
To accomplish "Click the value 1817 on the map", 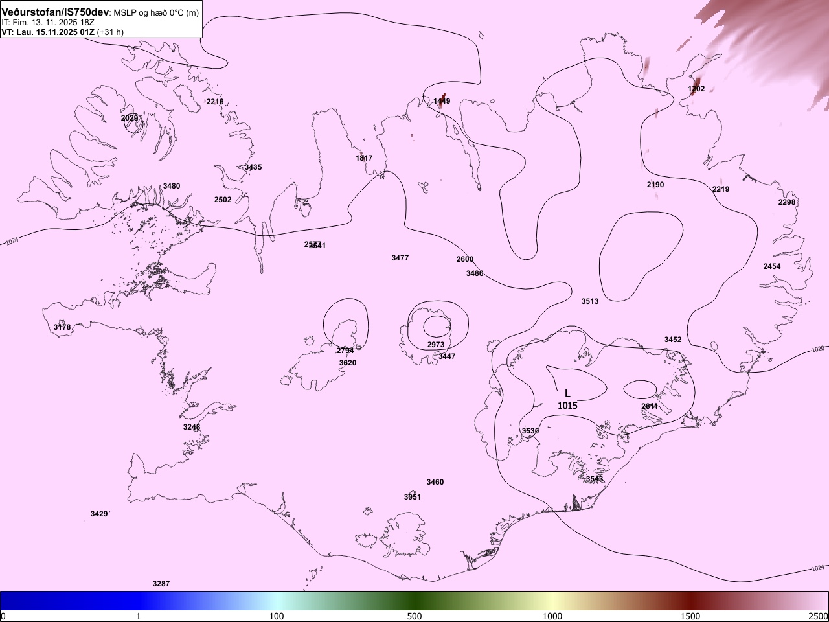I will click(x=364, y=158).
